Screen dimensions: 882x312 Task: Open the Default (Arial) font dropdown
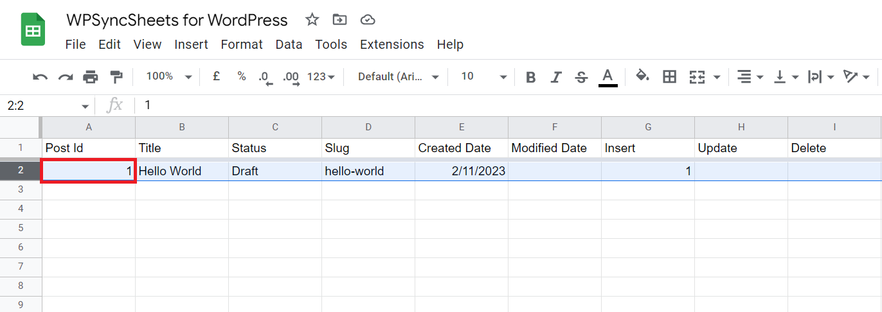click(x=399, y=76)
